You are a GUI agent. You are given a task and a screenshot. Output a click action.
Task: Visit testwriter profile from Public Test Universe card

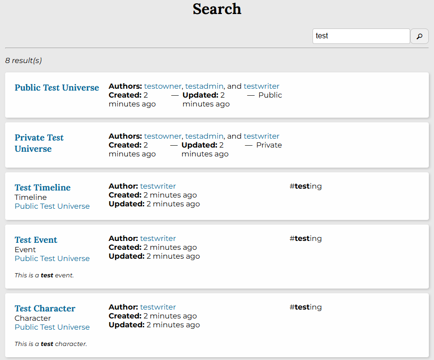[x=261, y=86]
